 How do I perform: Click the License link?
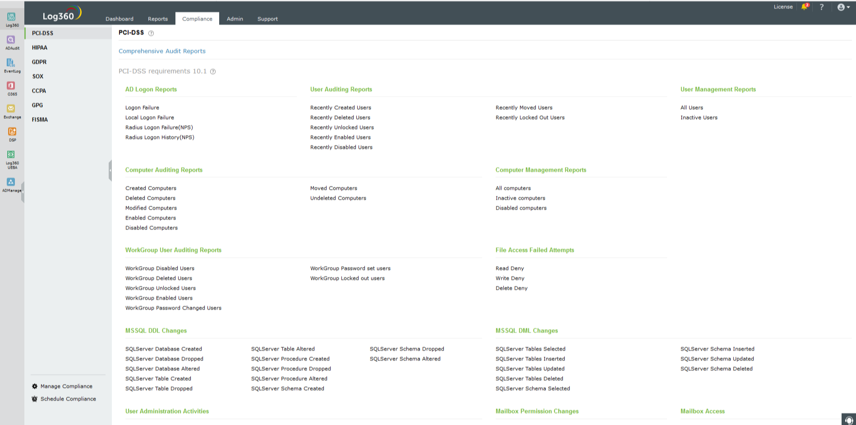coord(783,7)
